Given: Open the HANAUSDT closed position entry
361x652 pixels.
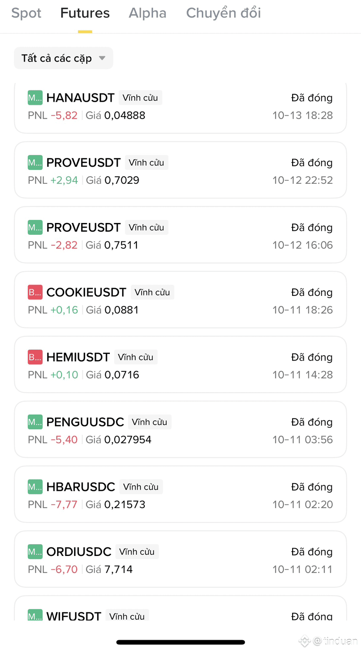Looking at the screenshot, I should coord(180,107).
